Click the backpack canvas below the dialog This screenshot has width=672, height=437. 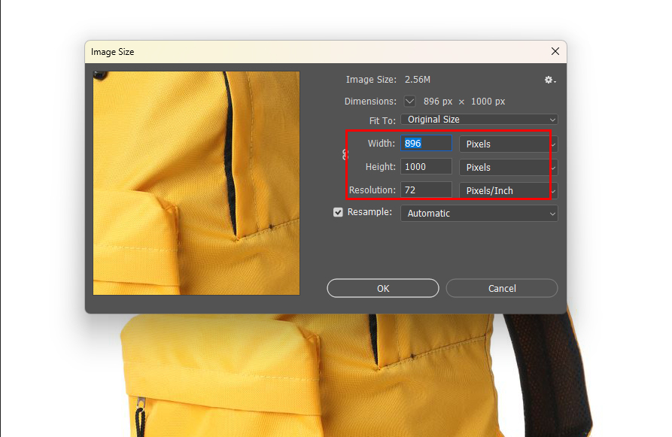pos(301,376)
